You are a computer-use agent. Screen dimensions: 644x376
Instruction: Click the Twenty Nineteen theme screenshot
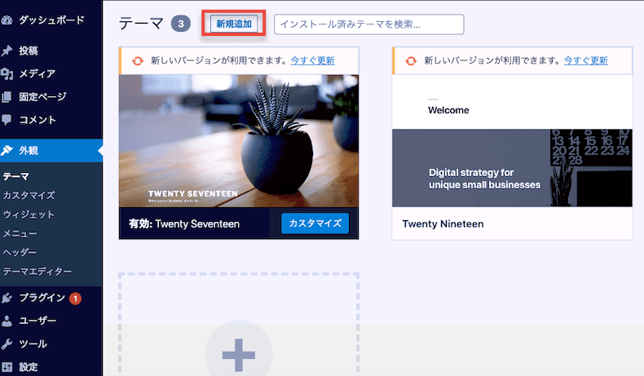coord(512,141)
